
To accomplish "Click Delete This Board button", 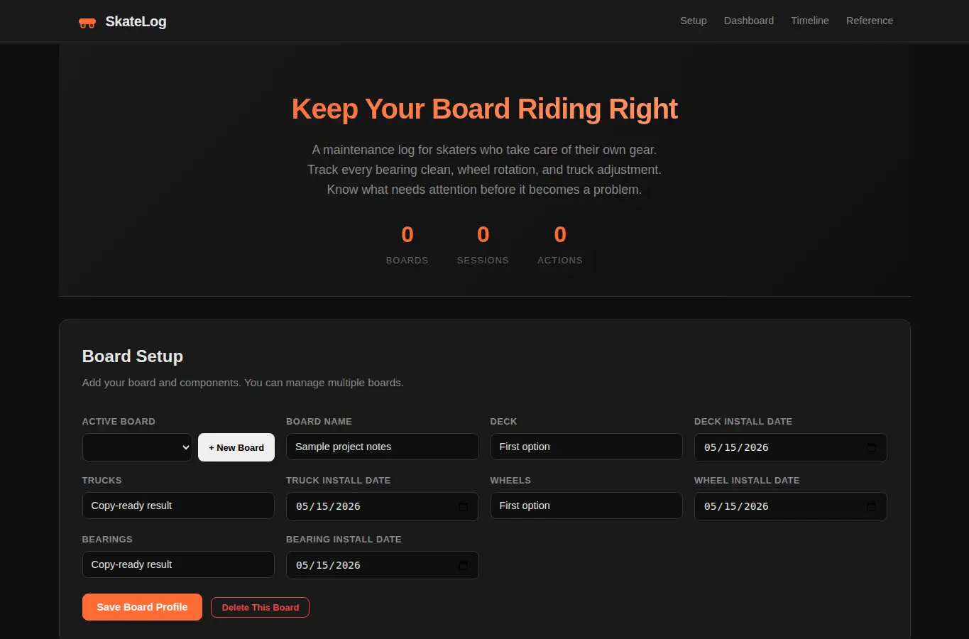I will [260, 607].
